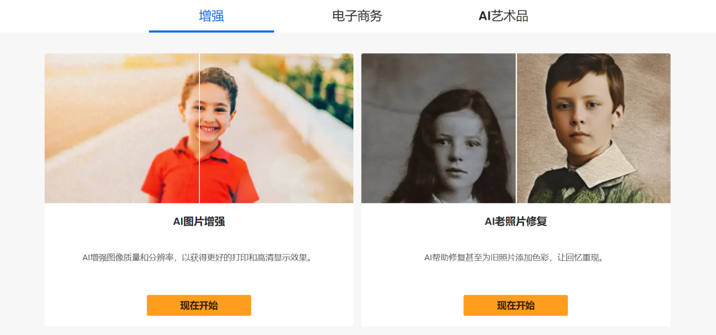Click 现在开始 under AI图片增强
The image size is (716, 335).
(199, 305)
